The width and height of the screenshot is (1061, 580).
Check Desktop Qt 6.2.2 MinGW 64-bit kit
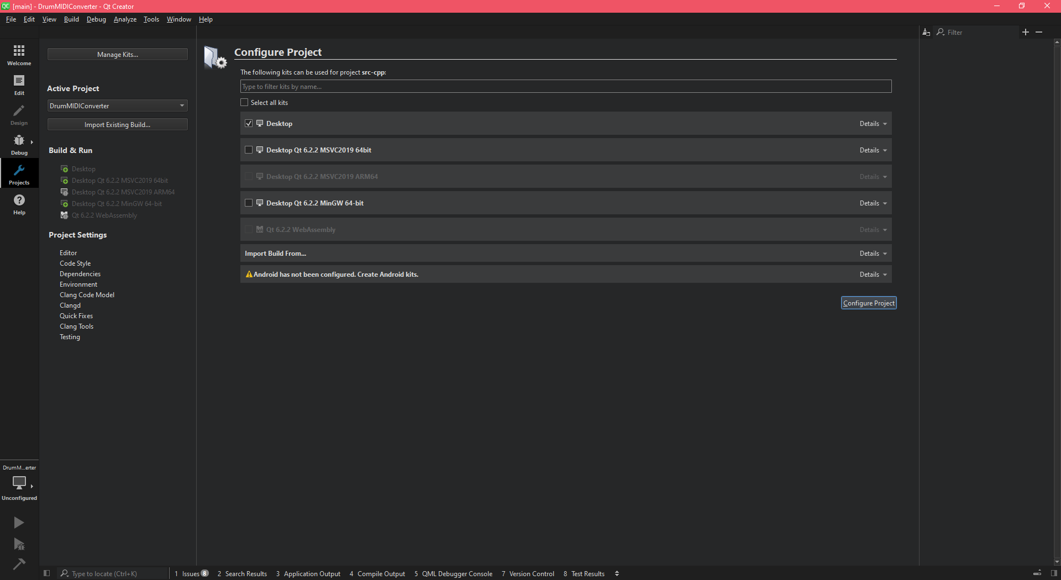click(x=249, y=203)
